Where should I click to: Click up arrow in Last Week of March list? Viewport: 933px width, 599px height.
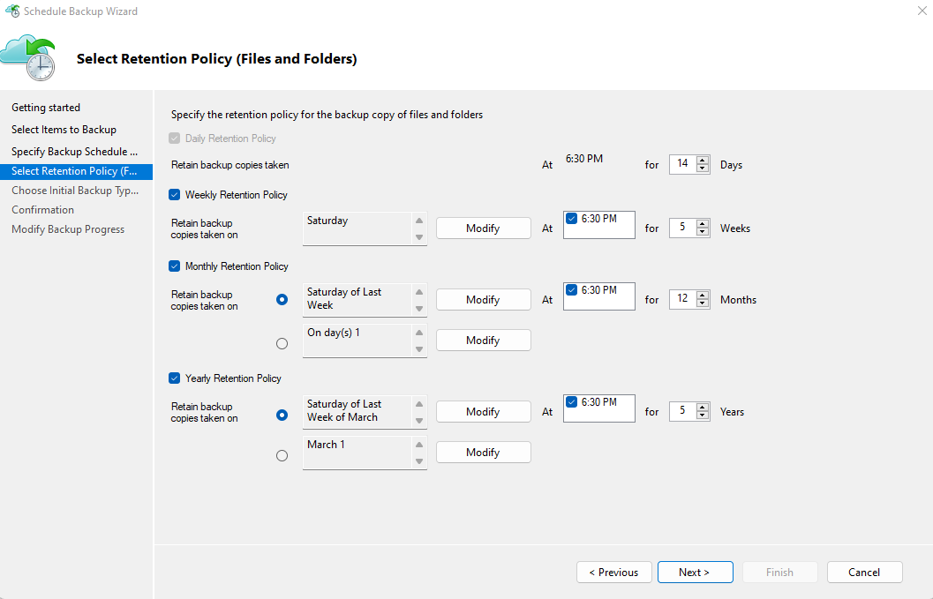tap(419, 404)
